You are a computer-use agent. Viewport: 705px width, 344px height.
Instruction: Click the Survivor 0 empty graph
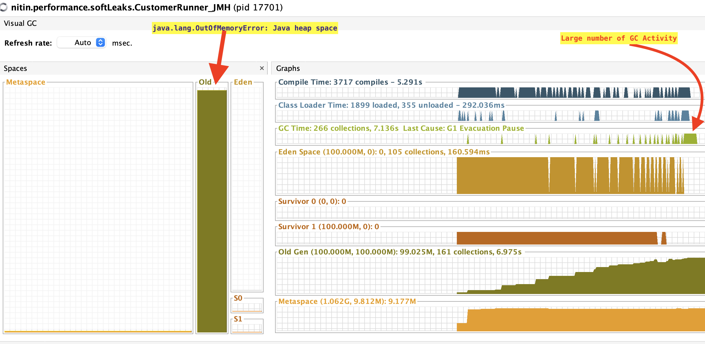pos(490,212)
